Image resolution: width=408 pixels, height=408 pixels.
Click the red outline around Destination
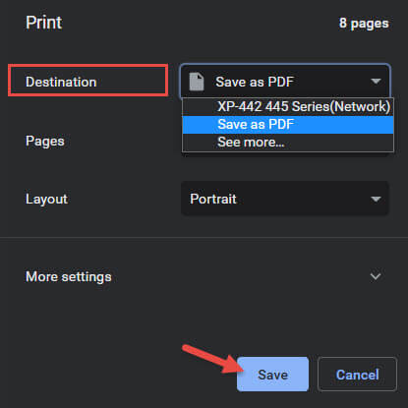[88, 81]
